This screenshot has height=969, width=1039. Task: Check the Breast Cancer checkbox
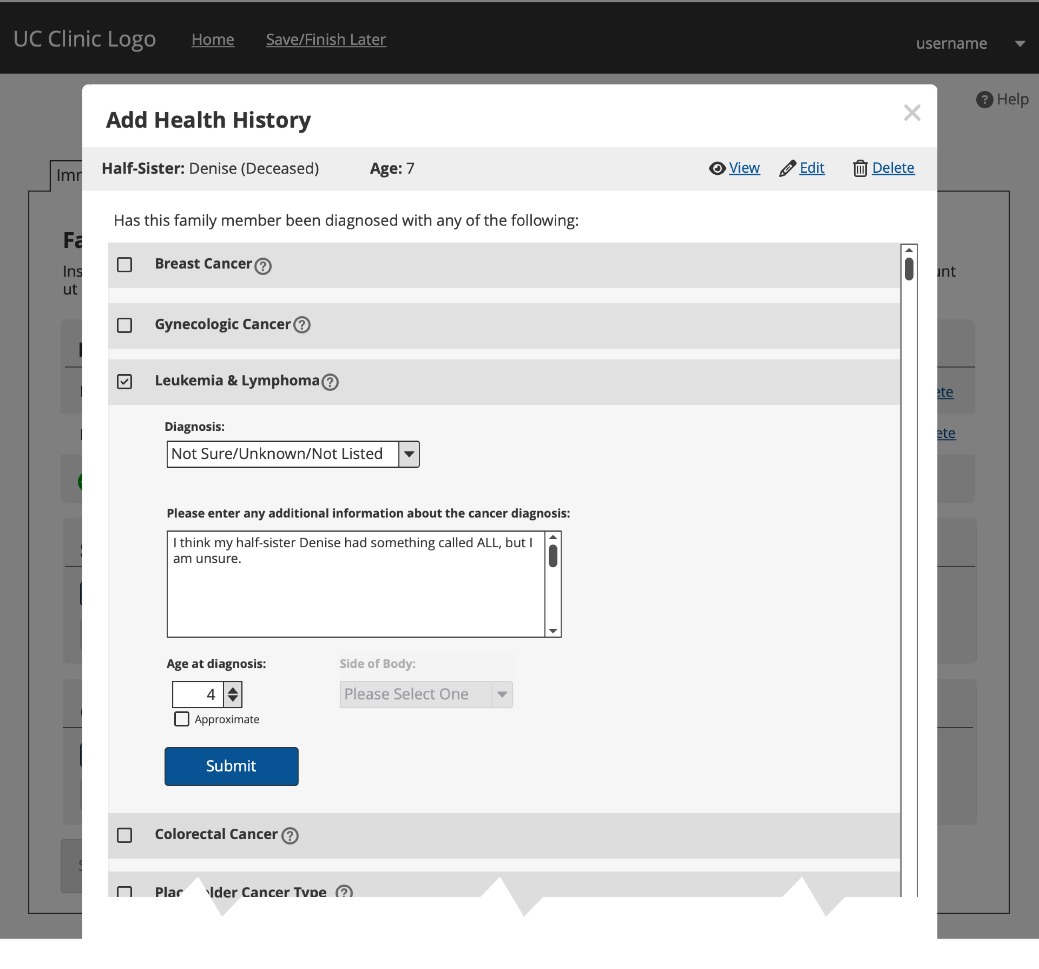pos(124,265)
